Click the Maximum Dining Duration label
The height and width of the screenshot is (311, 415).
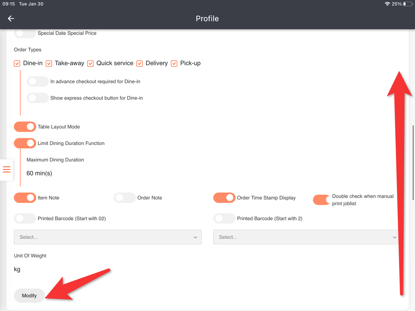55,160
